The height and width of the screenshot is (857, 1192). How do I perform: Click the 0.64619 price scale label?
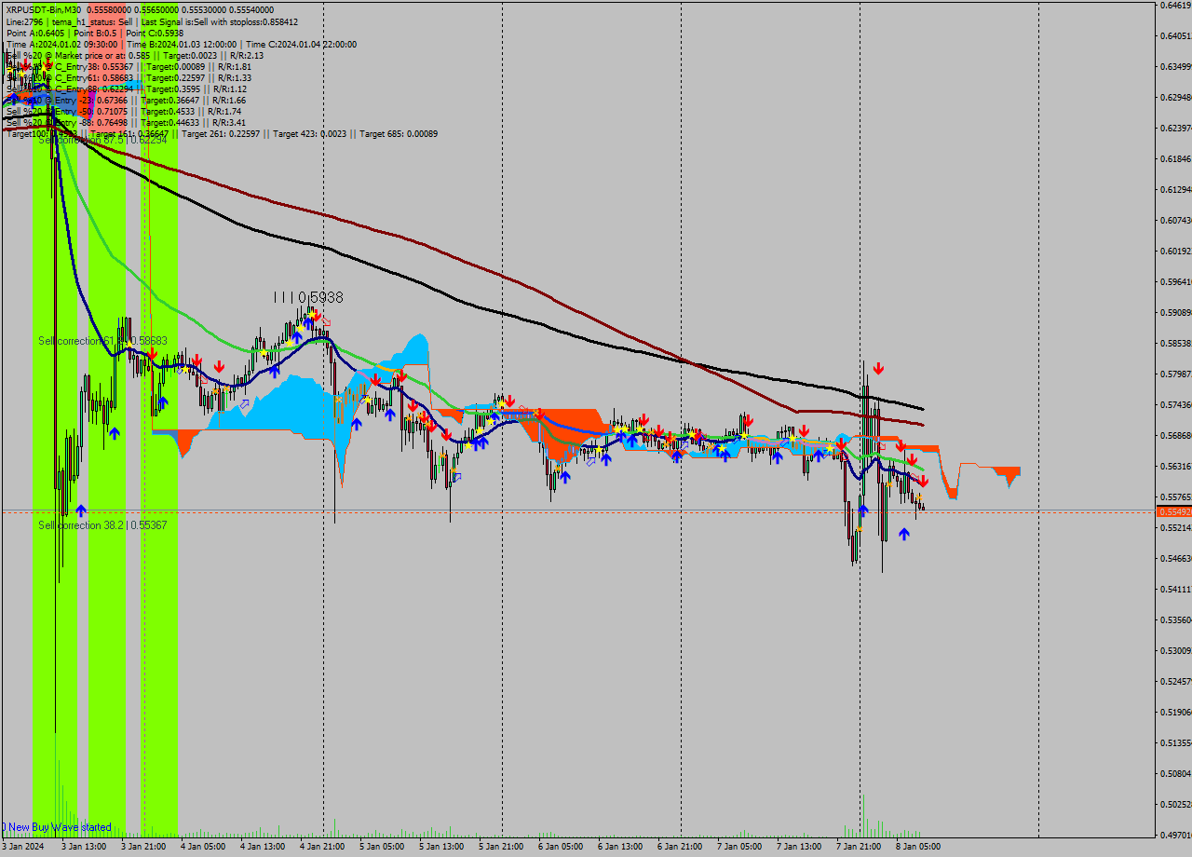pos(1175,6)
